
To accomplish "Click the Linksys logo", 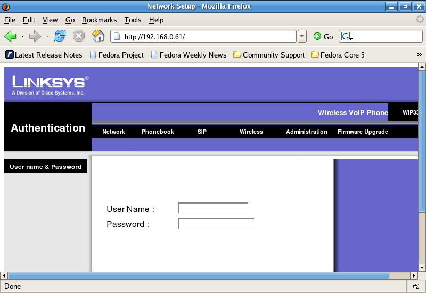I will tap(50, 85).
